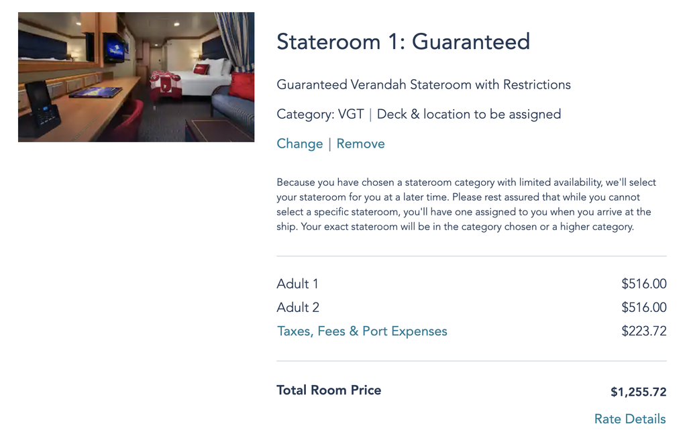Click the divider line above the price list
Screen dimensions: 687x430
[471, 255]
